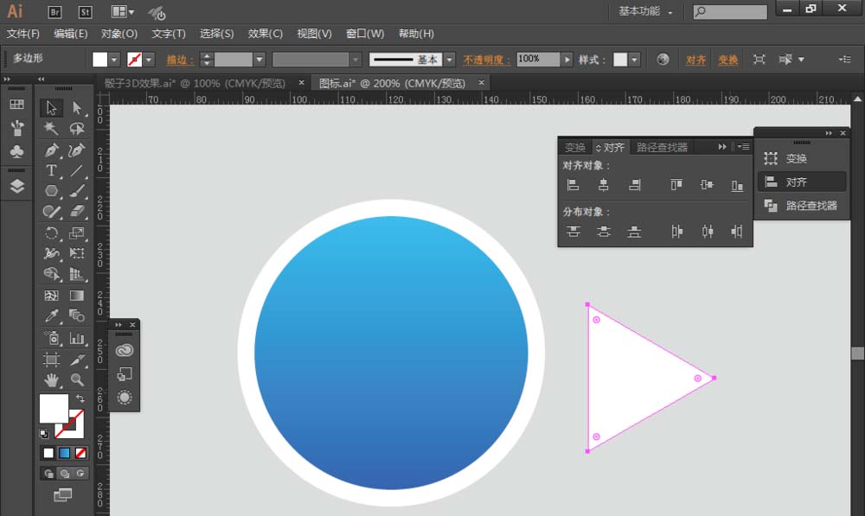
Task: Click vertical align top icon
Action: (x=676, y=185)
